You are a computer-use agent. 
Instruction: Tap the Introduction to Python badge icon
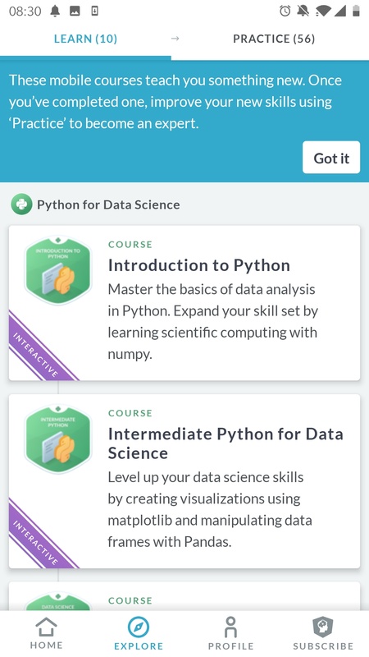click(57, 271)
